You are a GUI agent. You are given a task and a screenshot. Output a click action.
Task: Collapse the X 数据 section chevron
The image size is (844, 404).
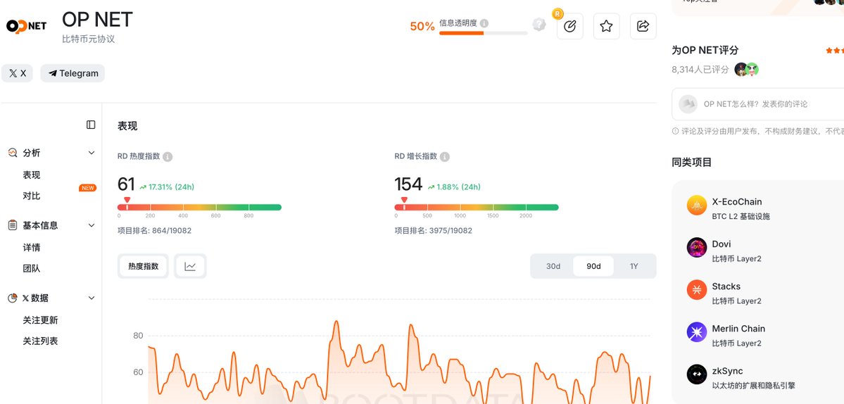coord(92,298)
